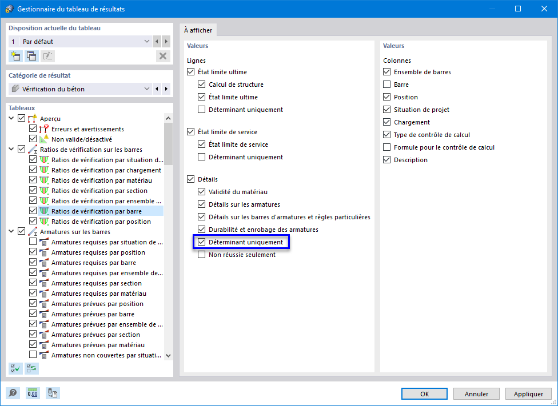
Task: Enable Non réussie seulement checkbox
Action: click(x=201, y=255)
